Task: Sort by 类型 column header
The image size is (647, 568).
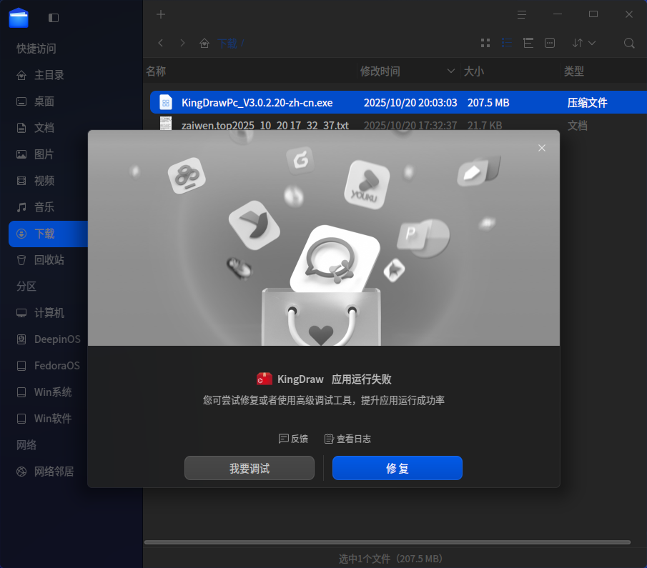Action: tap(574, 71)
